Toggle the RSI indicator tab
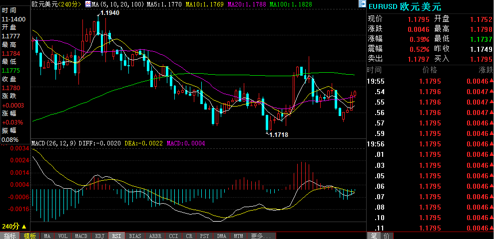The width and height of the screenshot is (494, 239). [116, 236]
